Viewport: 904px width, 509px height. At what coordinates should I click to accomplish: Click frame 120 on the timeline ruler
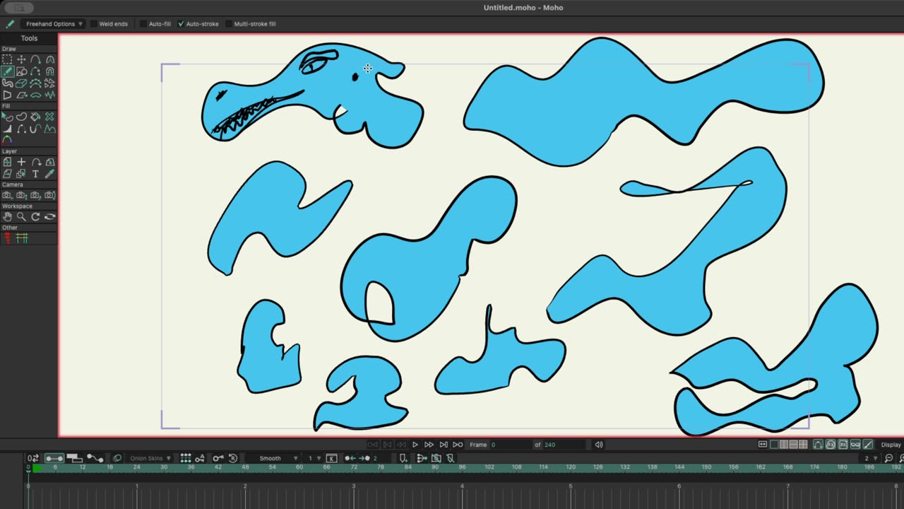click(x=571, y=467)
